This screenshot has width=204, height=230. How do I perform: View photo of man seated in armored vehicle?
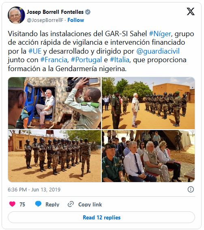(54, 103)
